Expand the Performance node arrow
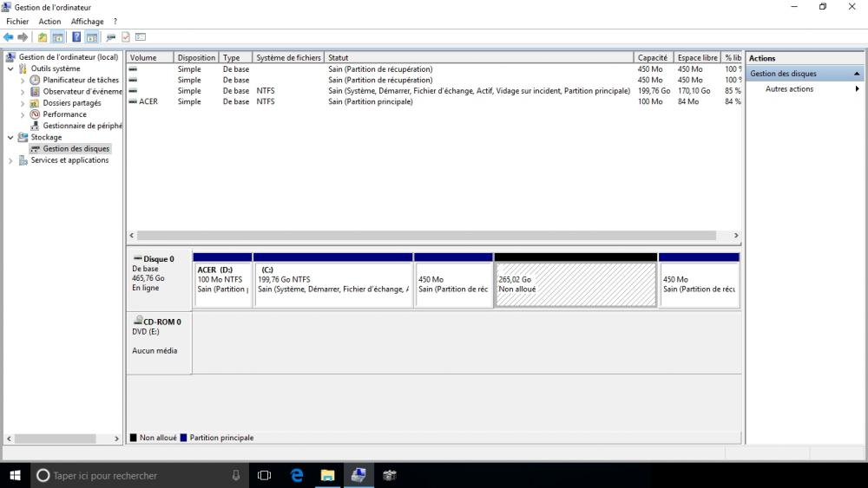 click(23, 114)
